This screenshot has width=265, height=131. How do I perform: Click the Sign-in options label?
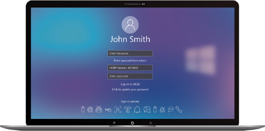pos(130,101)
